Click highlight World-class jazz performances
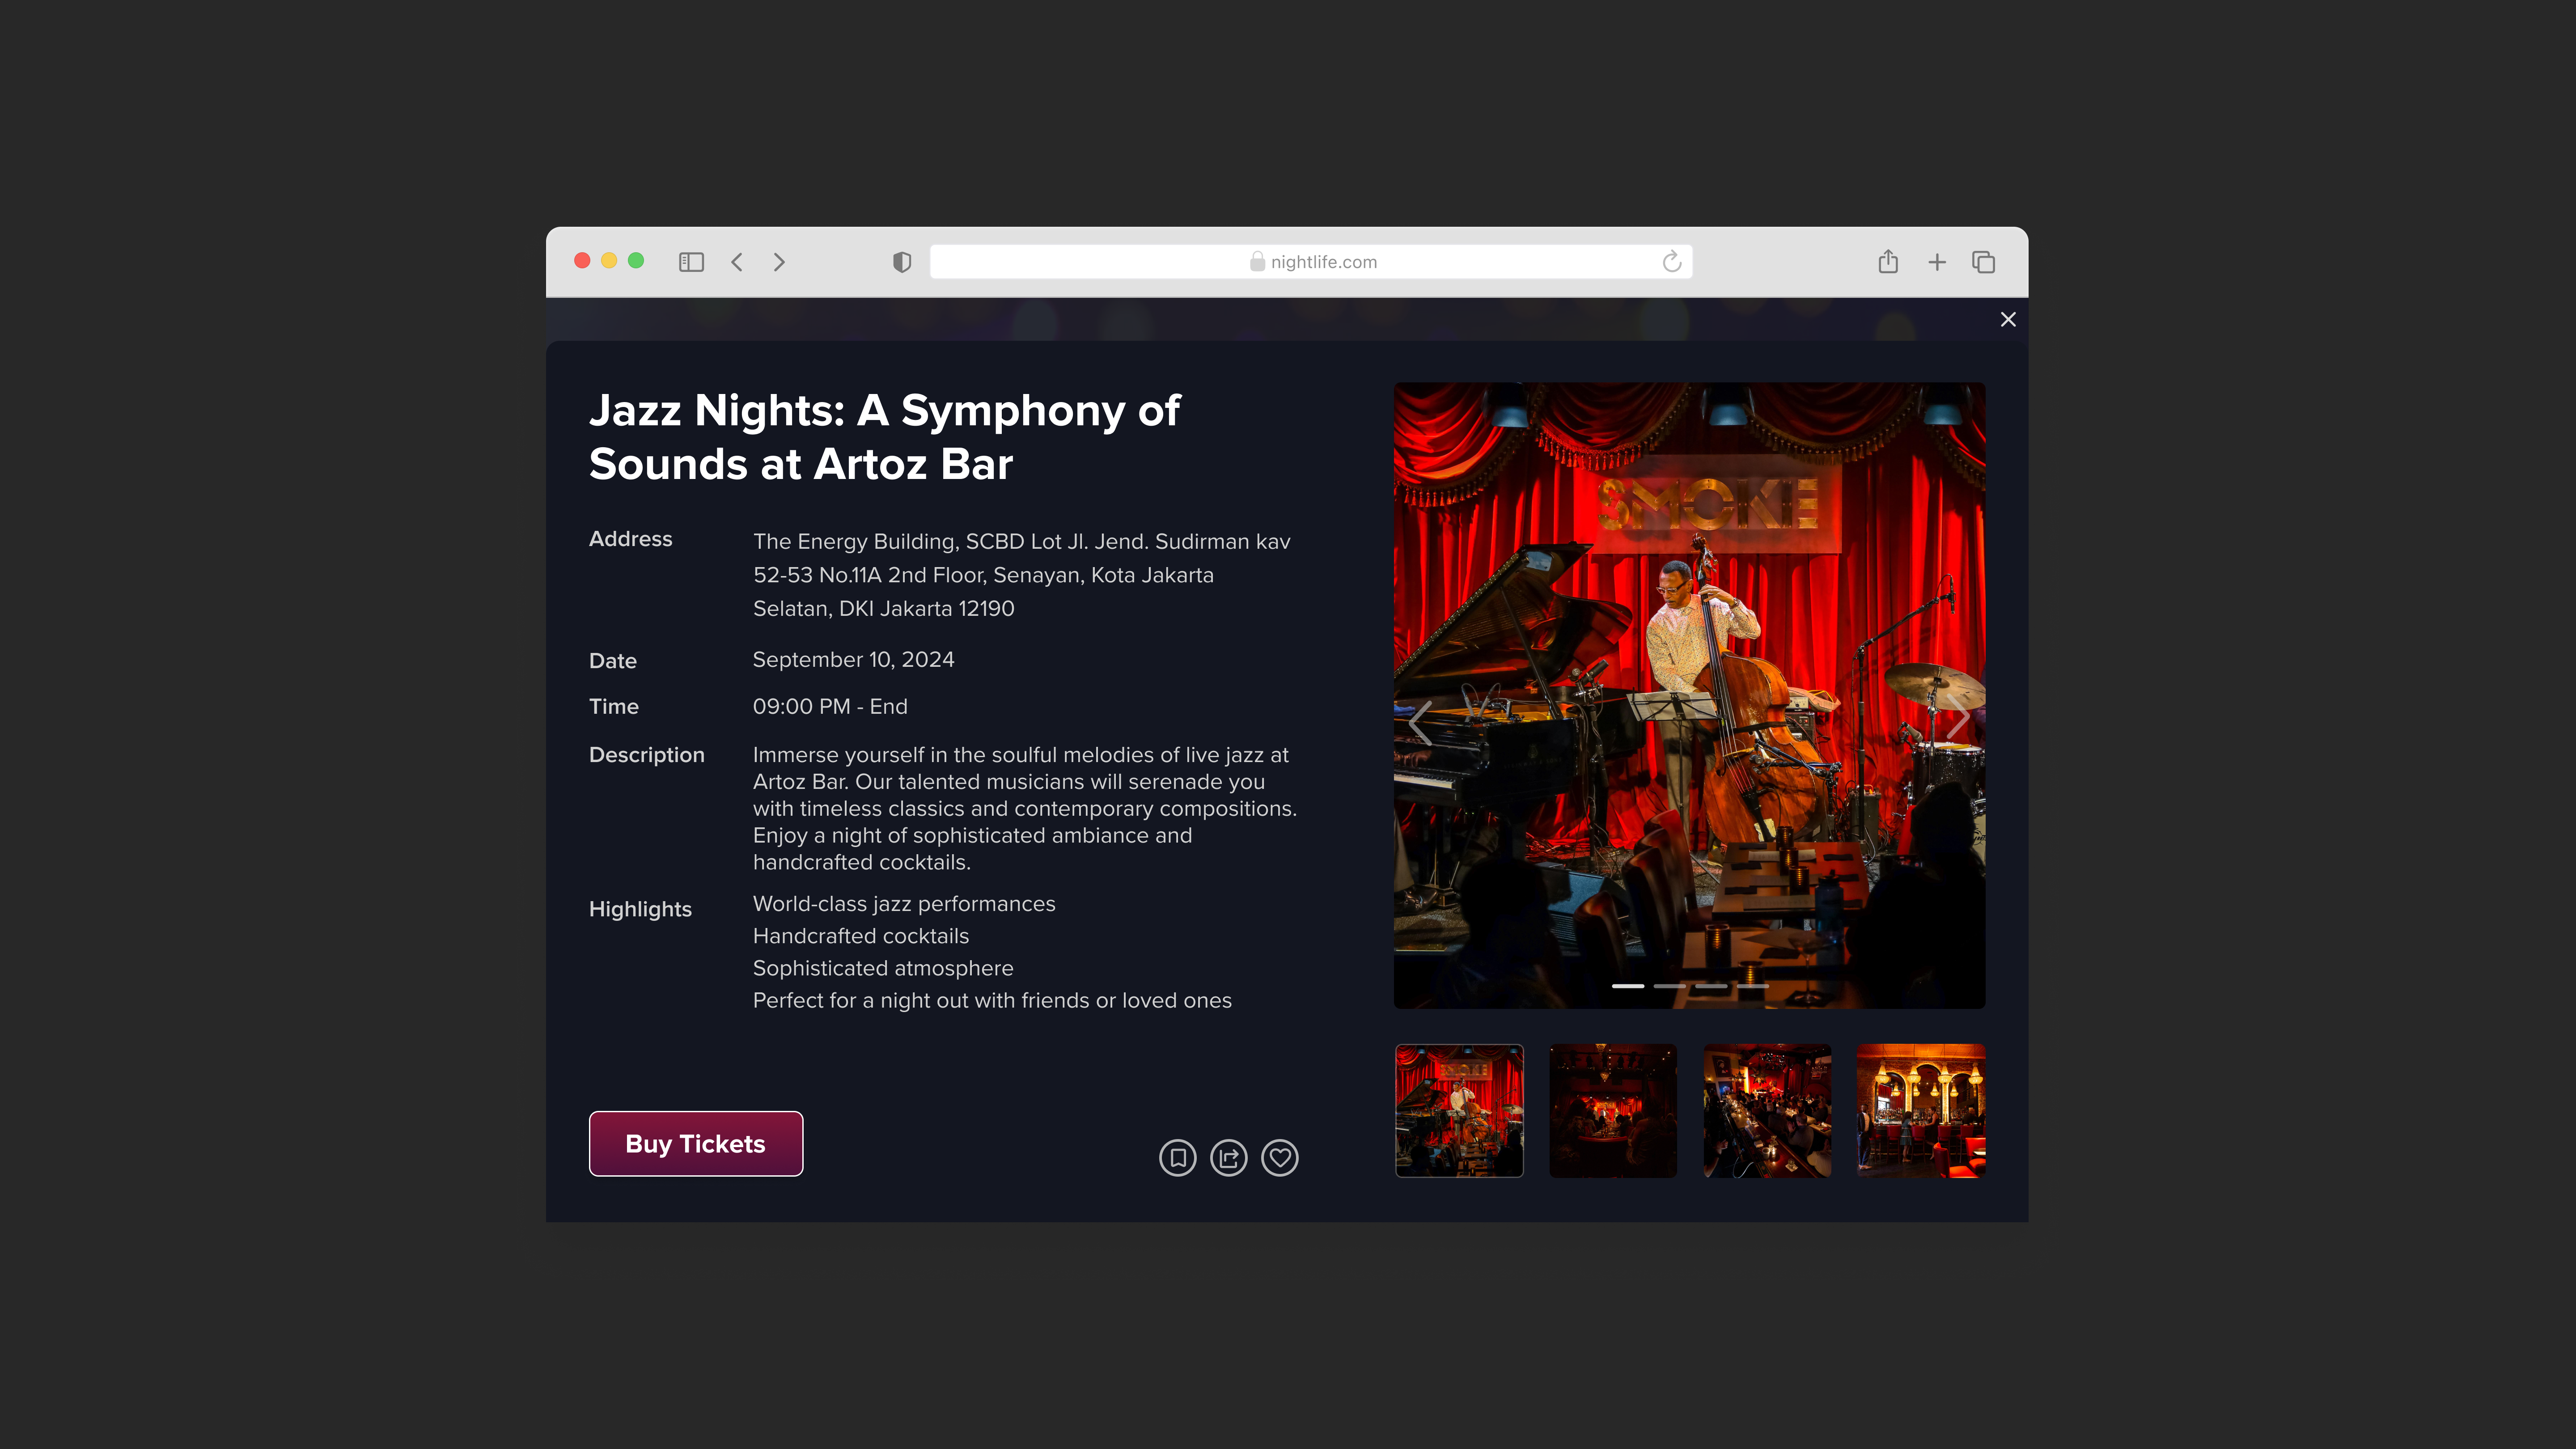 pos(904,904)
